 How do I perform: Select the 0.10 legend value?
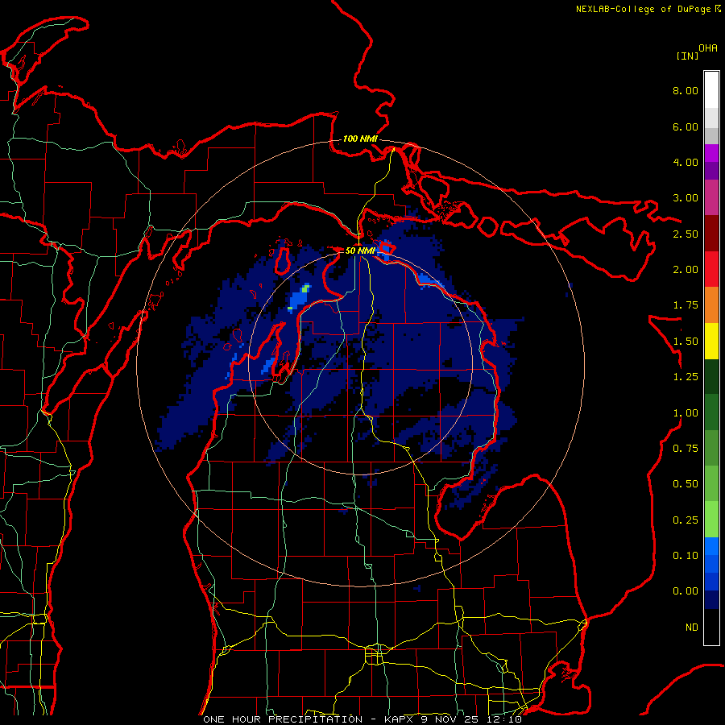tap(686, 556)
